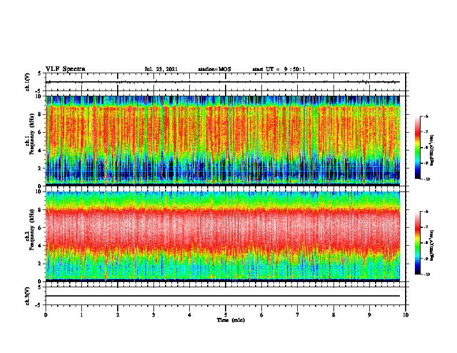Image resolution: width=457 pixels, height=353 pixels.
Task: Click the ch.1(V) axis tick label "5"
Action: point(40,73)
